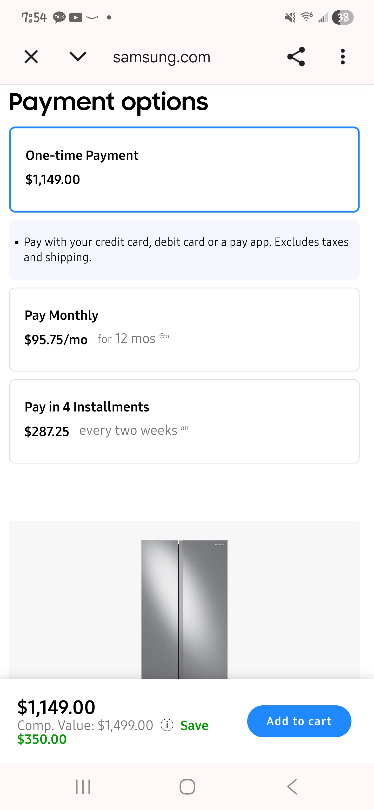This screenshot has height=810, width=374.
Task: Select Pay Monthly option
Action: coord(184,329)
